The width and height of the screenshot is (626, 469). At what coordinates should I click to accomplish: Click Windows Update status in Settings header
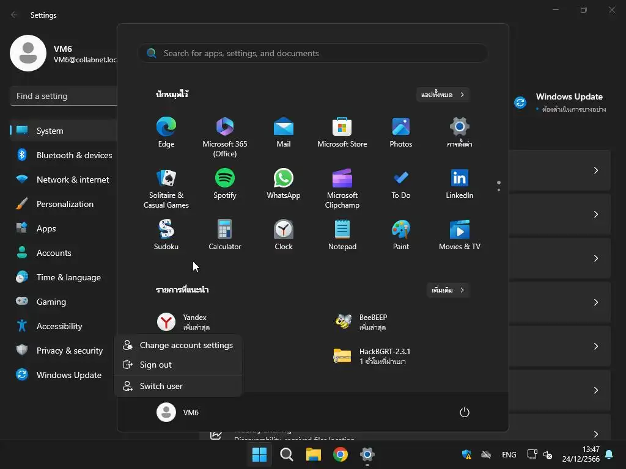tap(560, 103)
